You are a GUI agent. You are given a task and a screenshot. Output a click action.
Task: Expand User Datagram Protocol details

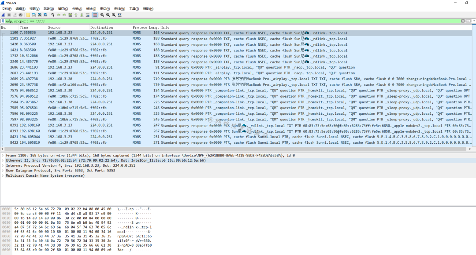[3, 171]
